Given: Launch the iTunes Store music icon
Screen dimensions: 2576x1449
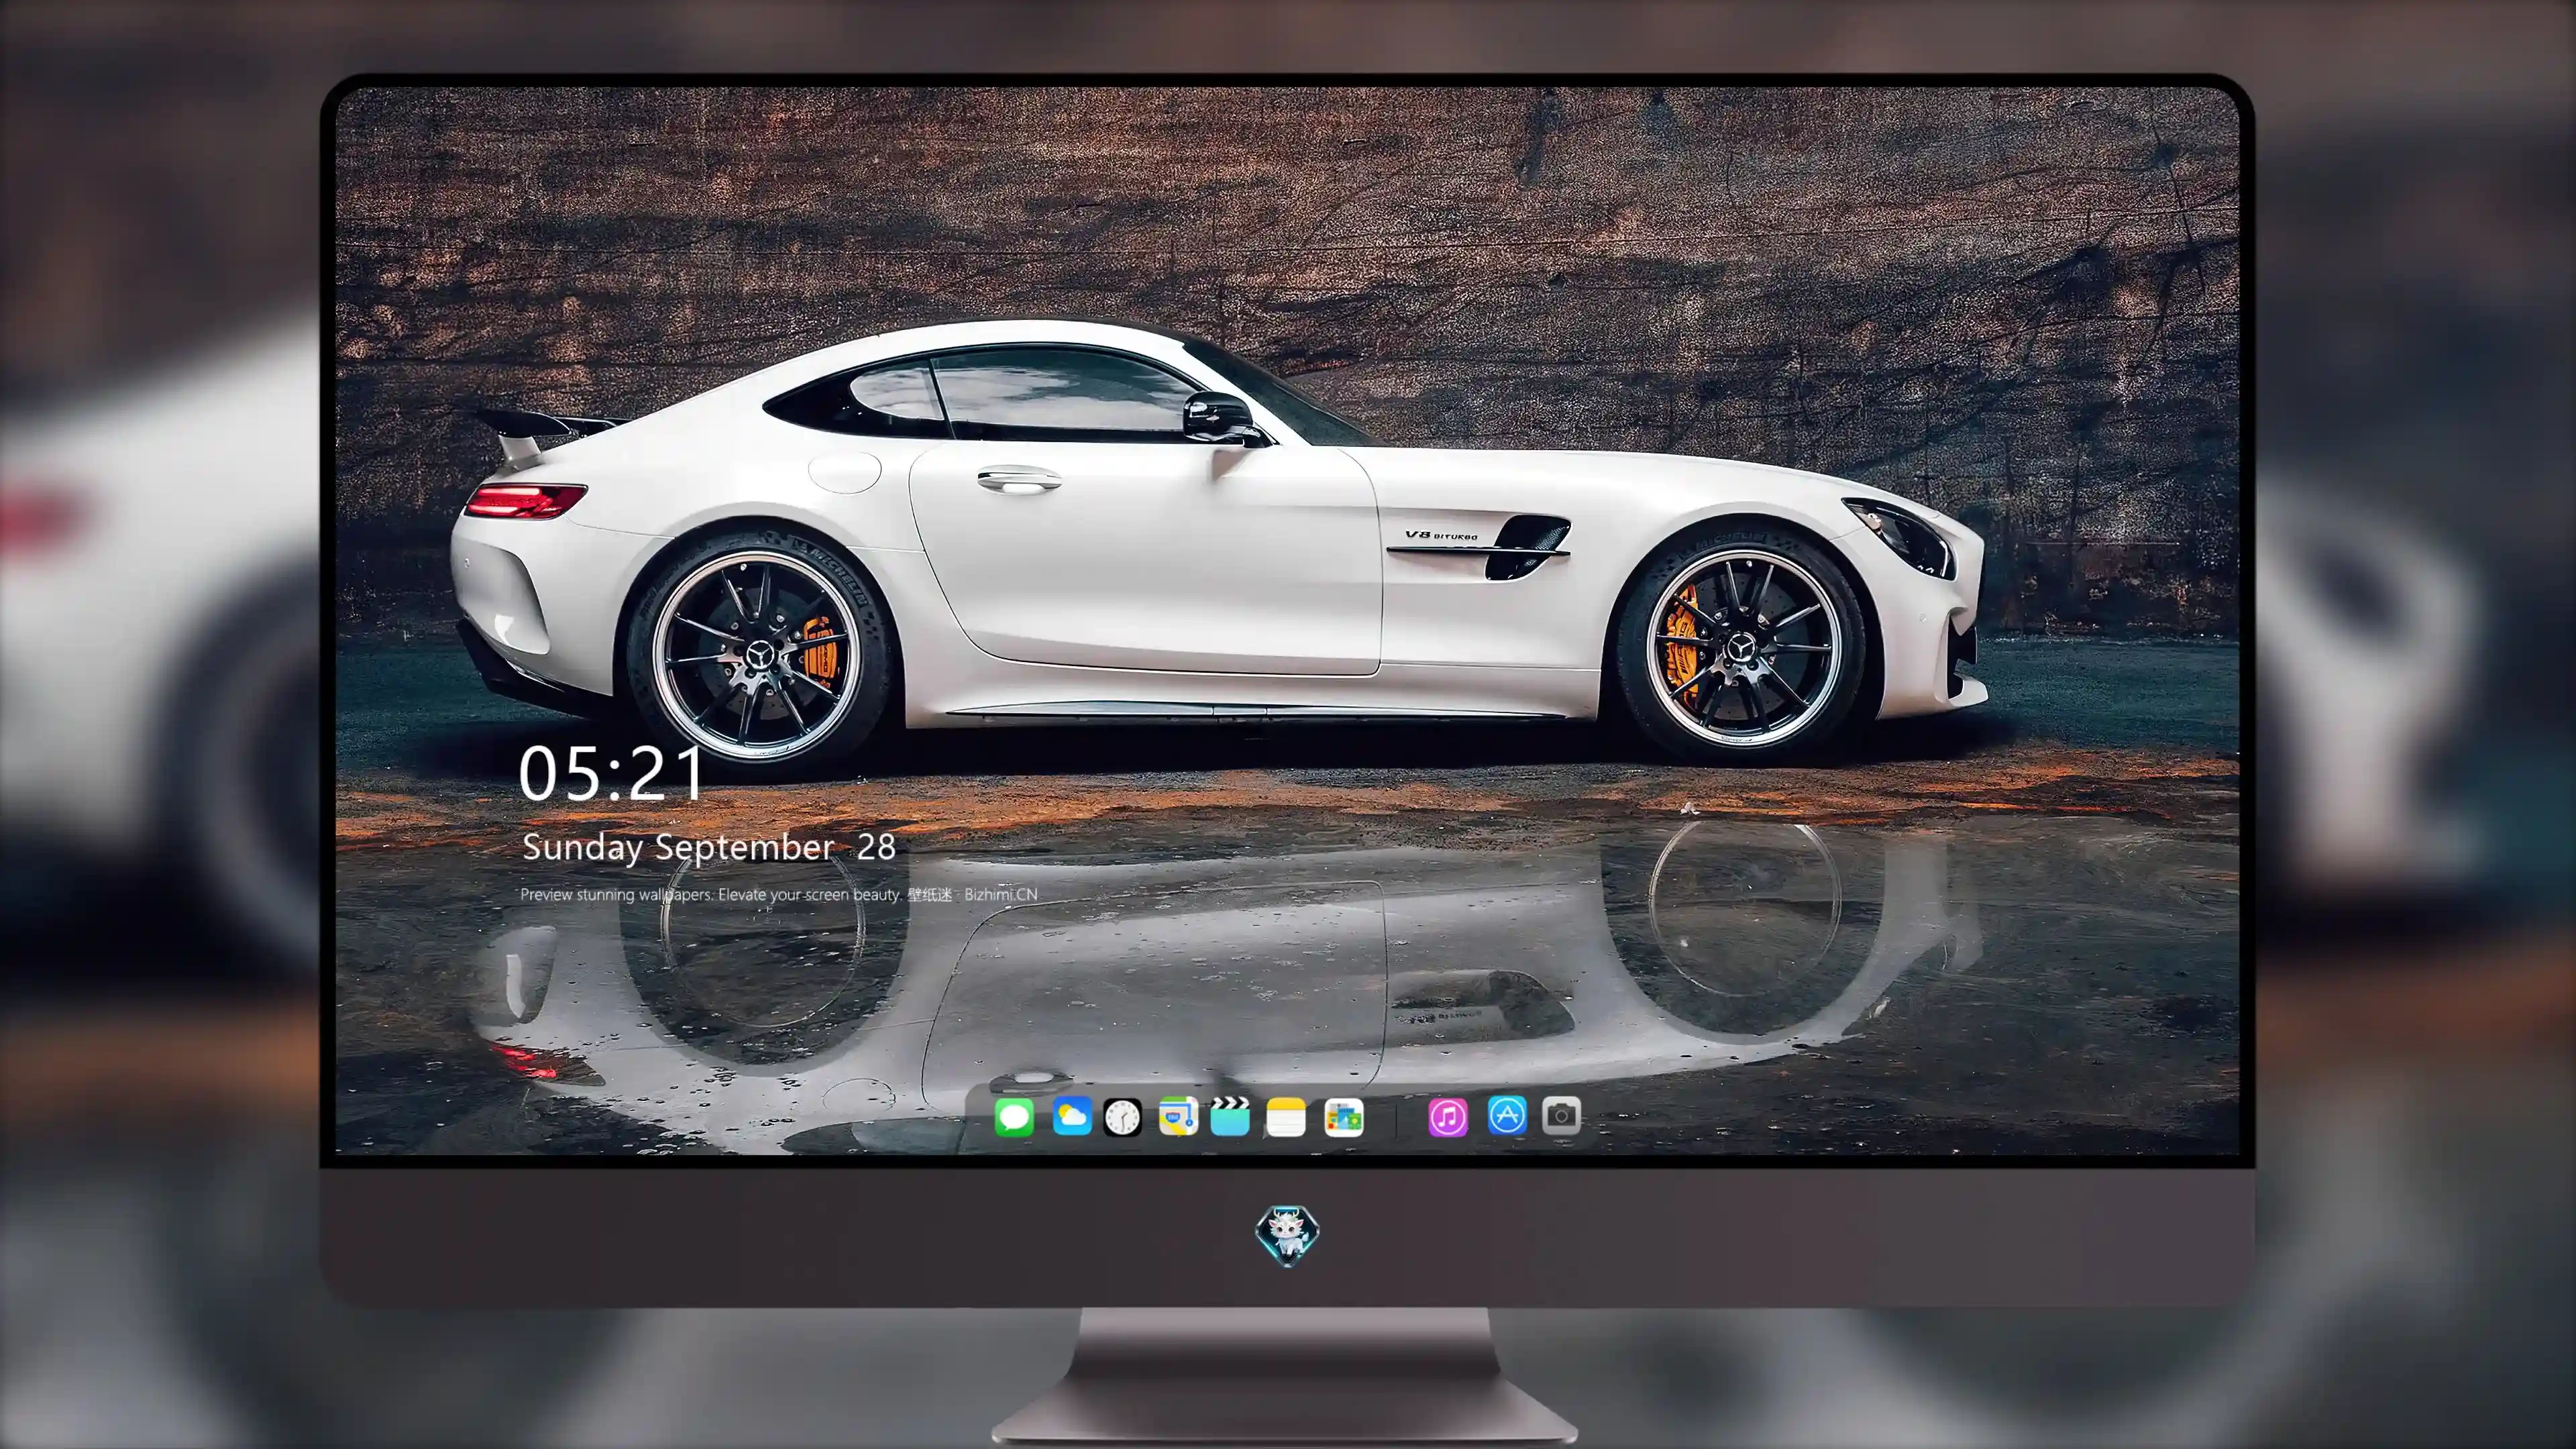Looking at the screenshot, I should point(1448,1117).
